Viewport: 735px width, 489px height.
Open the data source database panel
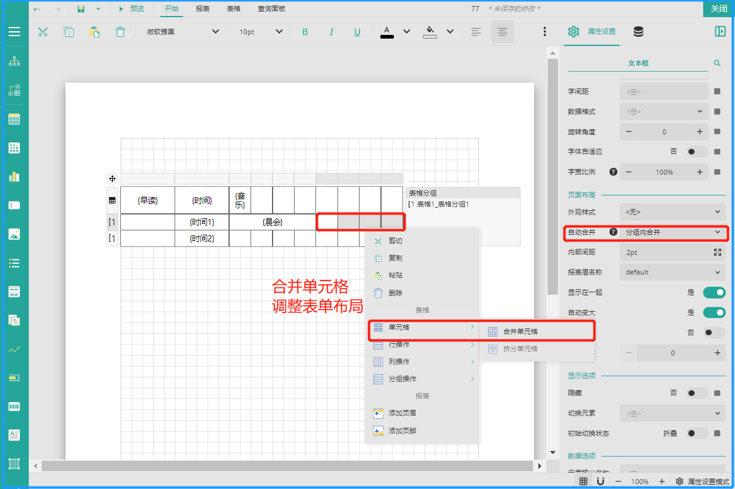click(x=638, y=32)
